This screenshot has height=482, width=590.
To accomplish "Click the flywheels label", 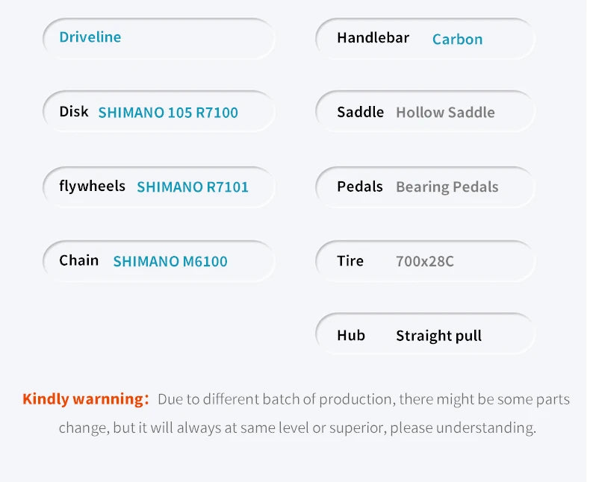I will coord(92,187).
